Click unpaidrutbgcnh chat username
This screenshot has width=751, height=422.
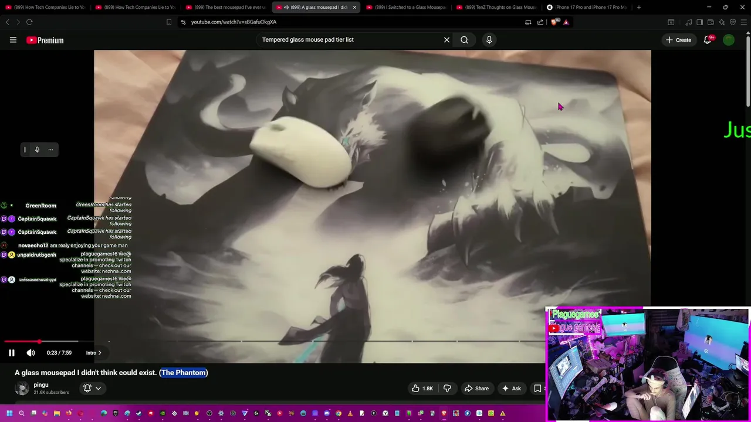(x=36, y=255)
